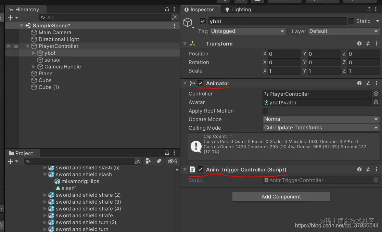
Task: Select the slash1 animation clip
Action: (x=69, y=188)
